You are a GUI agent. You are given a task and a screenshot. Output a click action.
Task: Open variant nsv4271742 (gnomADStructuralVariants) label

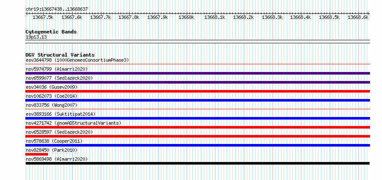point(73,123)
